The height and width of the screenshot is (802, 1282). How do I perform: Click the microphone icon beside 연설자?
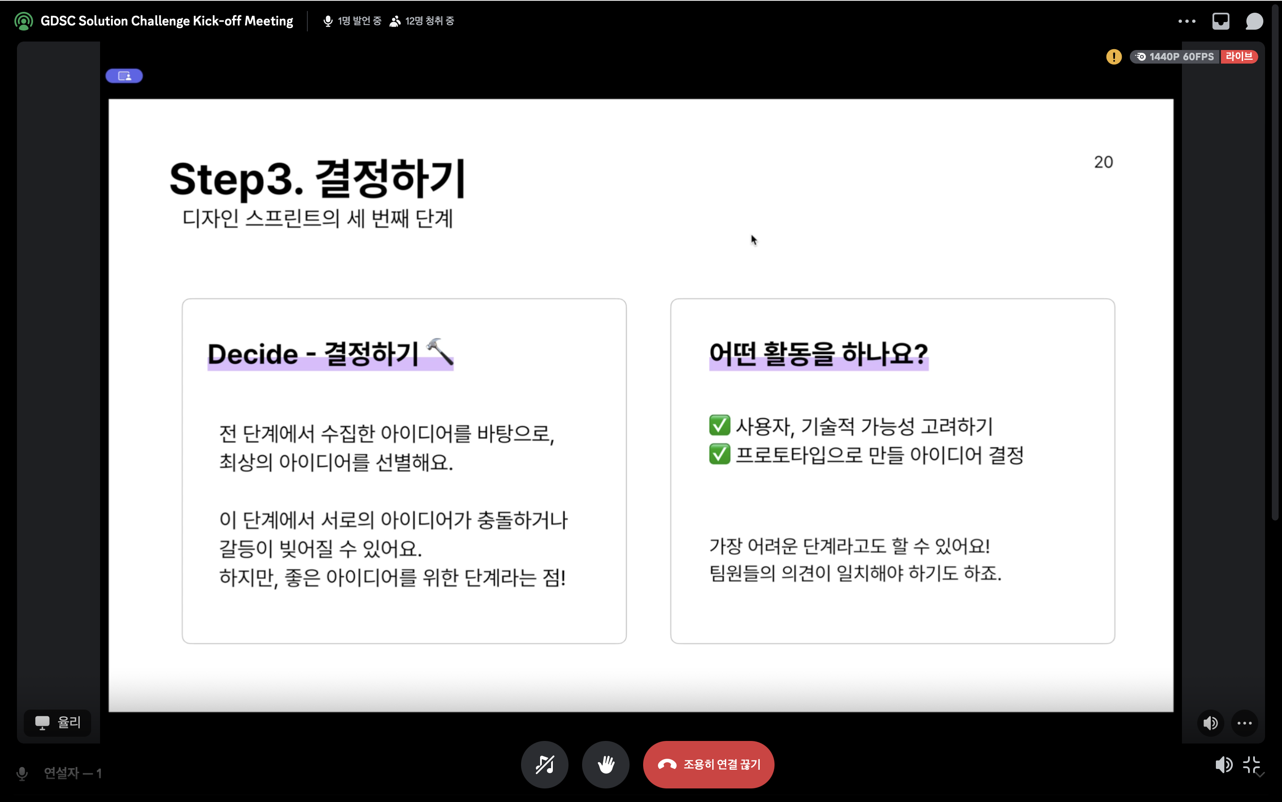pyautogui.click(x=22, y=773)
